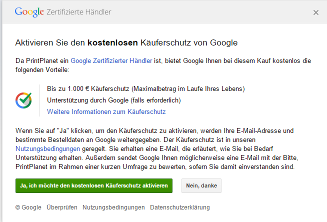Screen dimensions: 327x222
Task: Click the Google checkmark badge icon
Action: 23,100
